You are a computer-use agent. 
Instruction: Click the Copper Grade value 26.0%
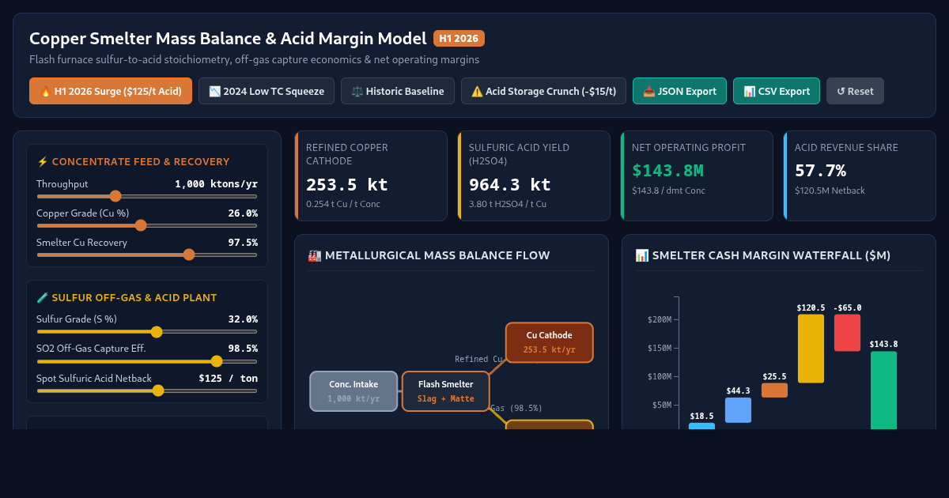pos(243,213)
